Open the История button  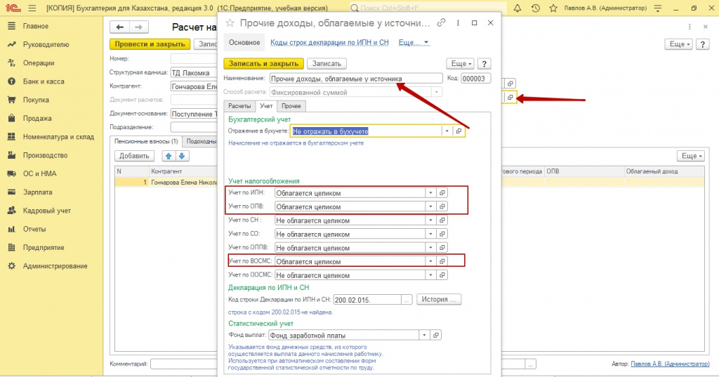[x=439, y=300]
